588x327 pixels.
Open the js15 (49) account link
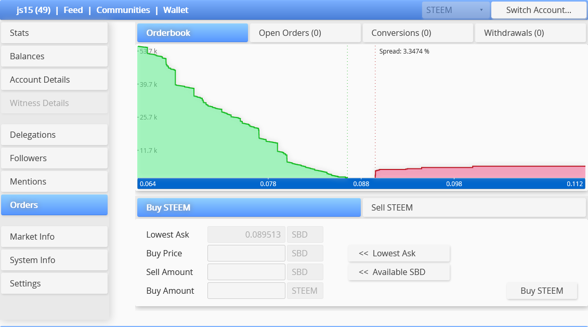point(33,10)
